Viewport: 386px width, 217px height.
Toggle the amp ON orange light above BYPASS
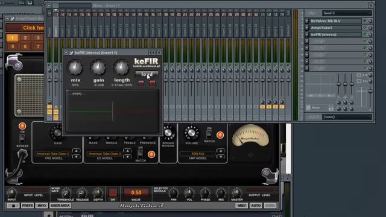[22, 126]
